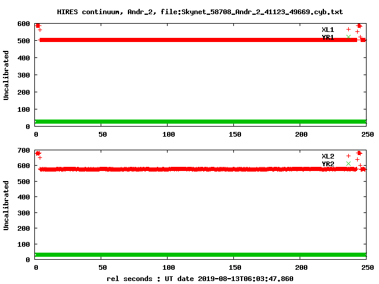The height and width of the screenshot is (284, 379).
Task: Click the 100 x-axis label under top plot
Action: click(x=168, y=134)
